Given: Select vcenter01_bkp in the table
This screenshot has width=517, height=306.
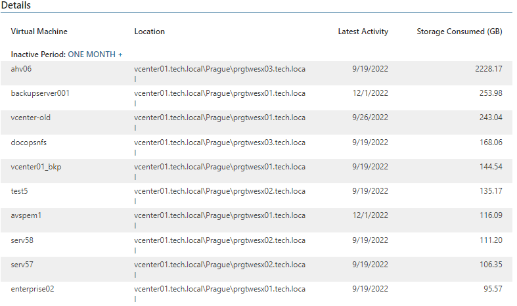Looking at the screenshot, I should [36, 167].
